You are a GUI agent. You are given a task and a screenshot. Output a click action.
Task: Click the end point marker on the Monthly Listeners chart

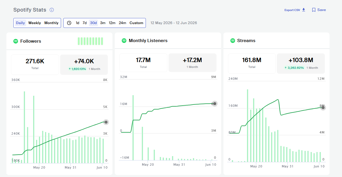tap(215, 104)
